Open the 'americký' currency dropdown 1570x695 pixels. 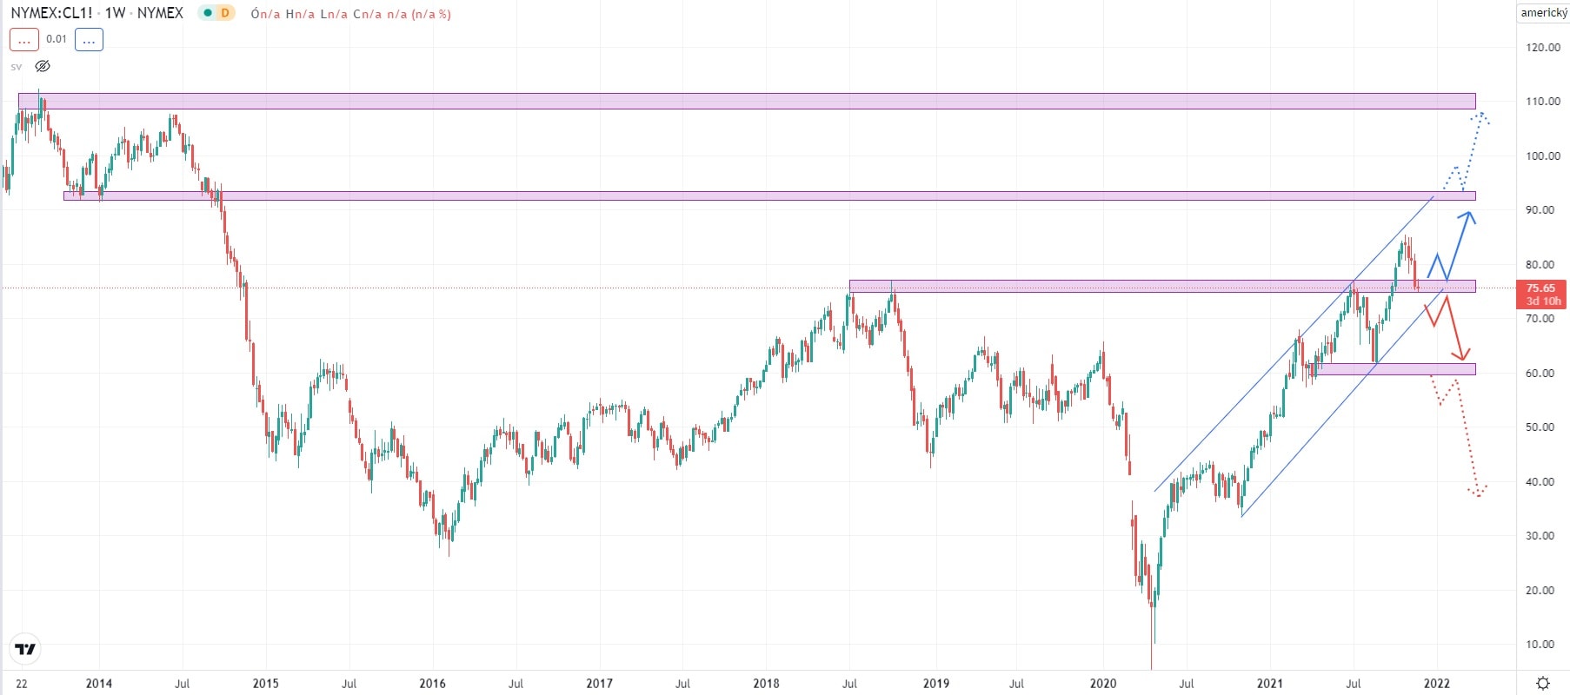click(x=1543, y=13)
